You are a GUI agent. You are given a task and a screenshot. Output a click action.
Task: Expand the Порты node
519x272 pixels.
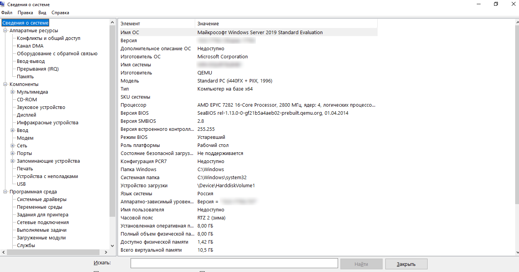coord(13,153)
